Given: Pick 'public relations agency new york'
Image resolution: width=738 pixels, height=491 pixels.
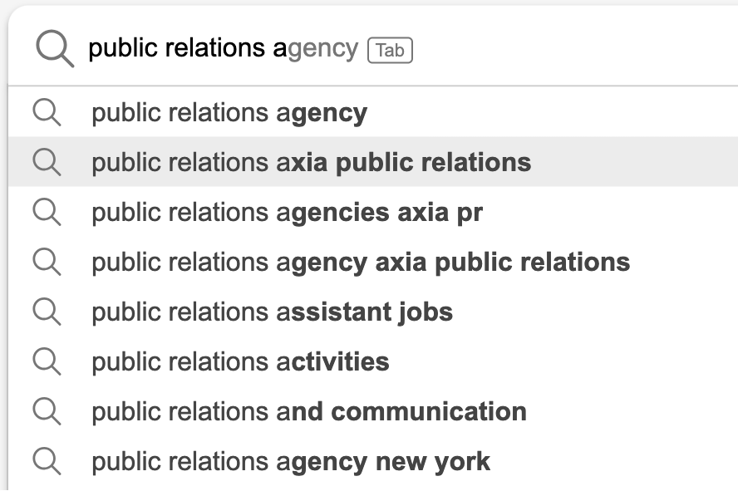Looking at the screenshot, I should [291, 462].
